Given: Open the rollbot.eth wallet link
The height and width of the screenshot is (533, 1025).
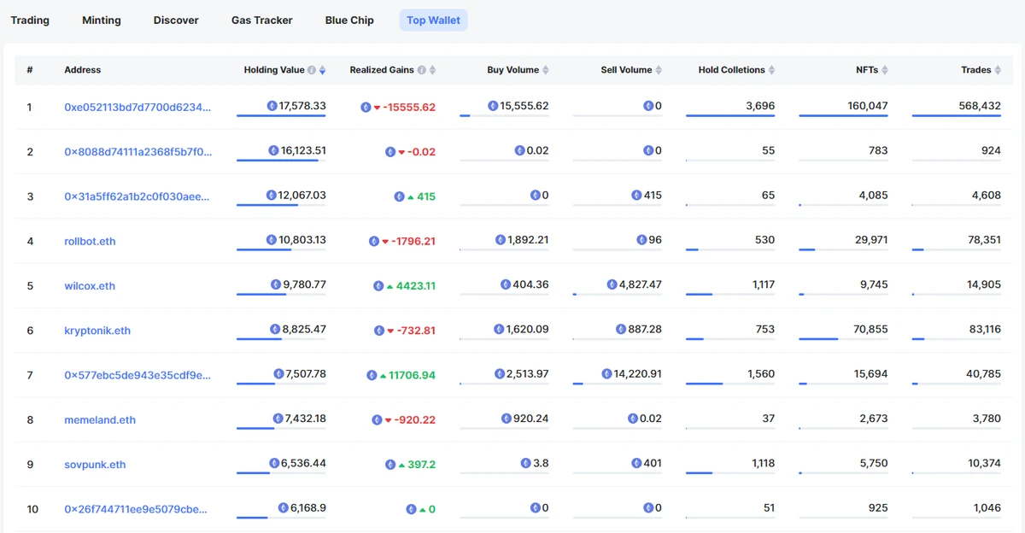Looking at the screenshot, I should coord(90,242).
